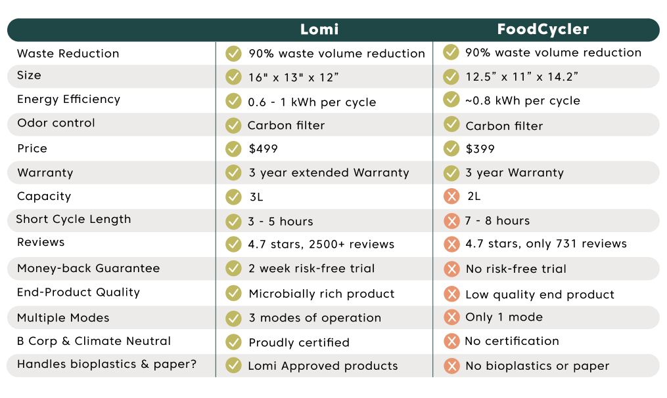
Task: Click the checkmark beside Lomi Approved products
Action: pos(233,366)
